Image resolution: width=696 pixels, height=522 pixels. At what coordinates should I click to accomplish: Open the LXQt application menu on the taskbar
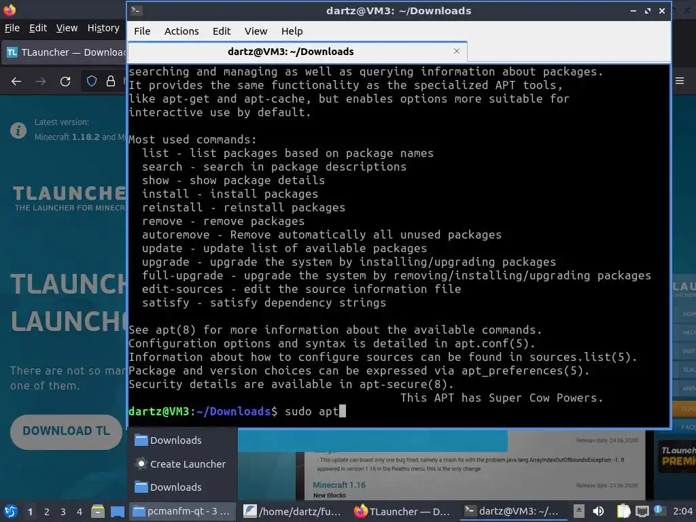point(11,511)
